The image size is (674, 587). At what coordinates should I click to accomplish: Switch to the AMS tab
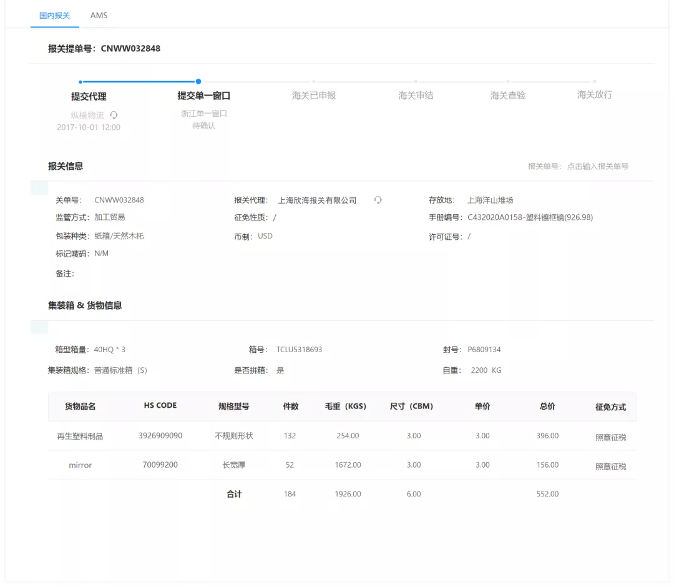point(98,15)
